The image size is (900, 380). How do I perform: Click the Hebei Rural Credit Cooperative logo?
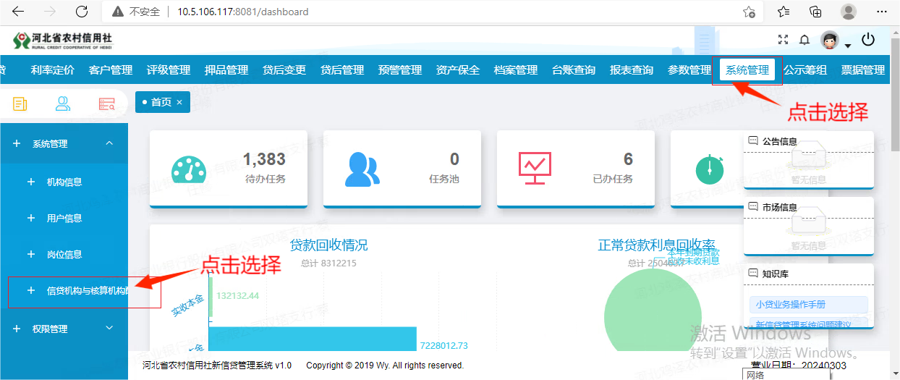pyautogui.click(x=62, y=40)
